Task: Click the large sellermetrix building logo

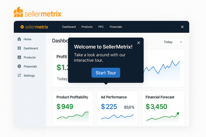Action: coord(38,12)
